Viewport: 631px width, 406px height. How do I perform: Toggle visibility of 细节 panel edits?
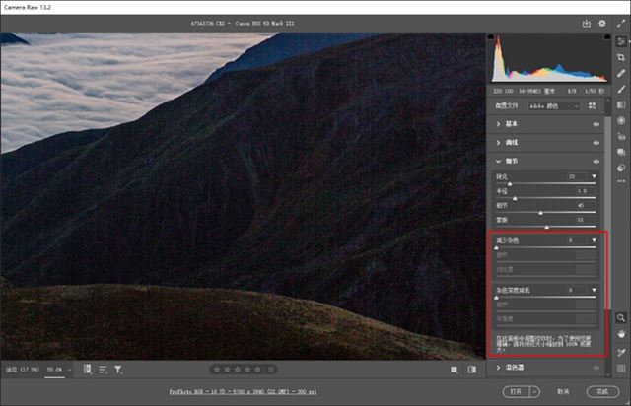pos(596,161)
